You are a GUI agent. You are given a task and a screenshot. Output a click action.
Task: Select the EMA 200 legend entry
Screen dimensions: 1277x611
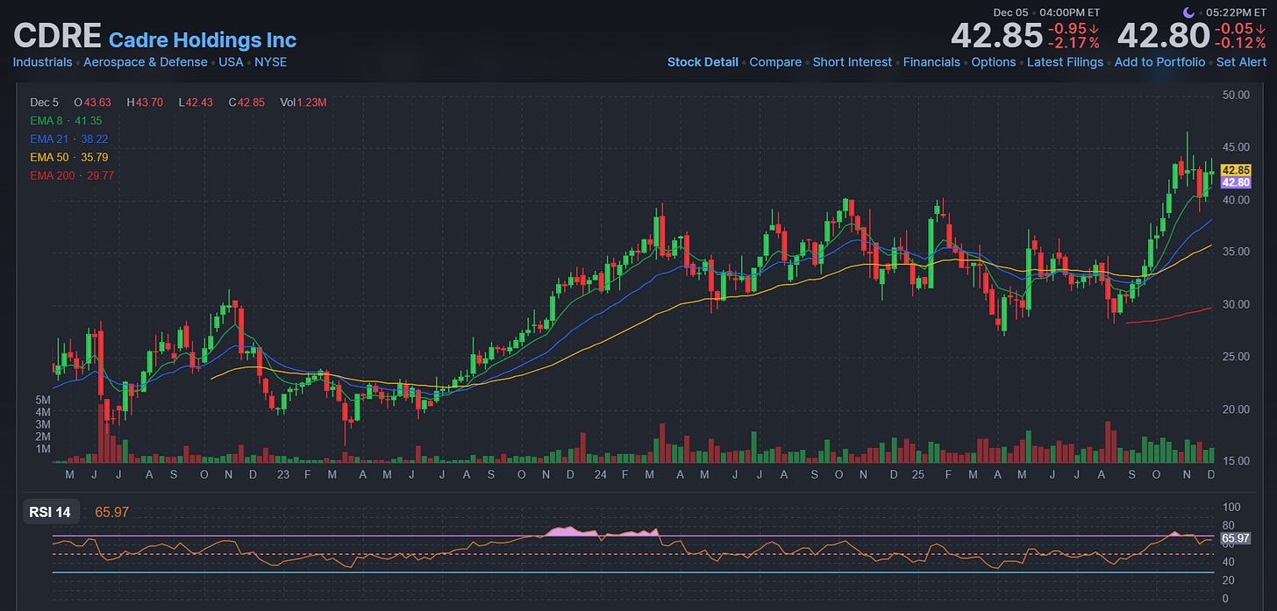pos(72,176)
